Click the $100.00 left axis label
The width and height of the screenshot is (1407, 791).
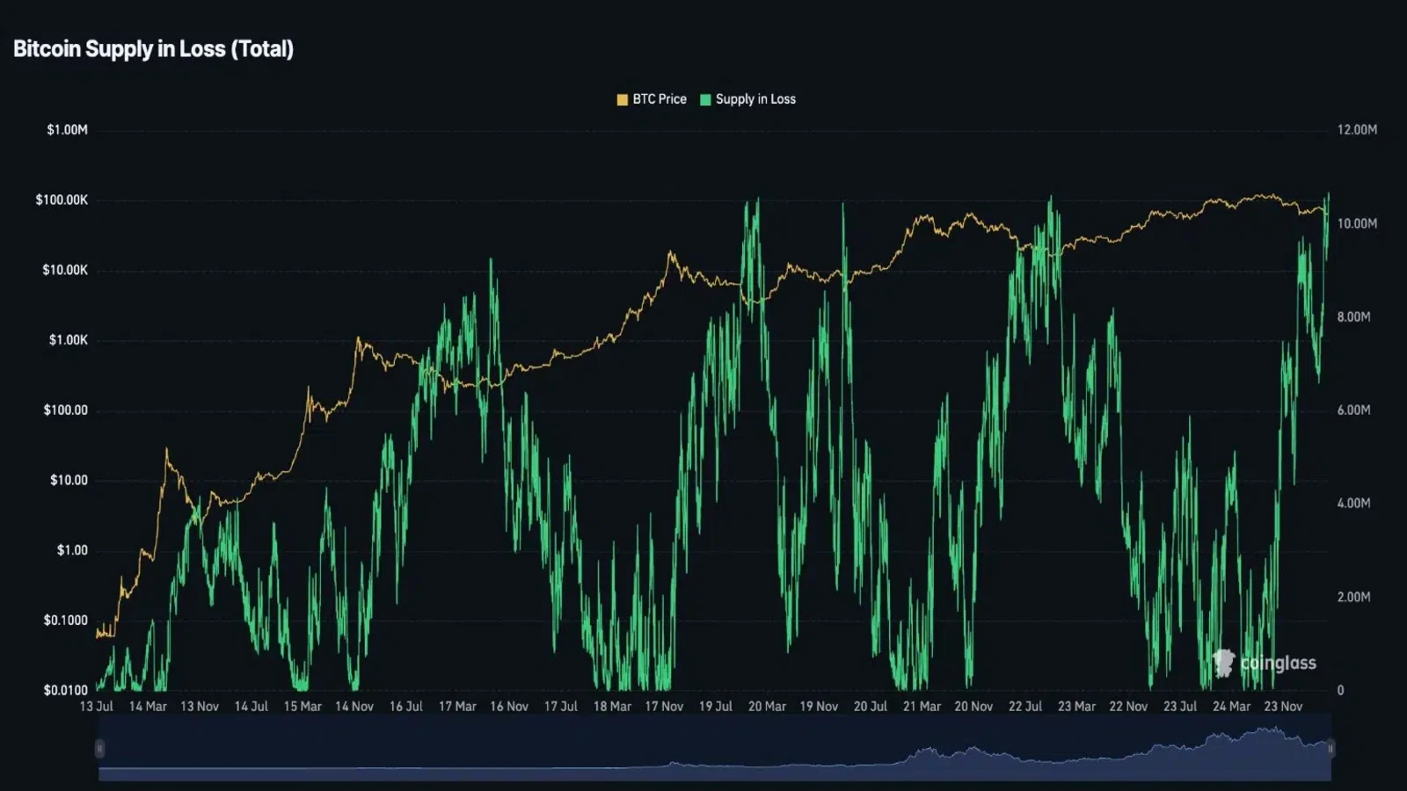[66, 410]
